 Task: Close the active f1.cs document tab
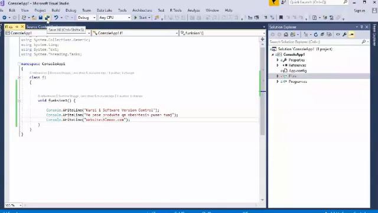point(22,27)
